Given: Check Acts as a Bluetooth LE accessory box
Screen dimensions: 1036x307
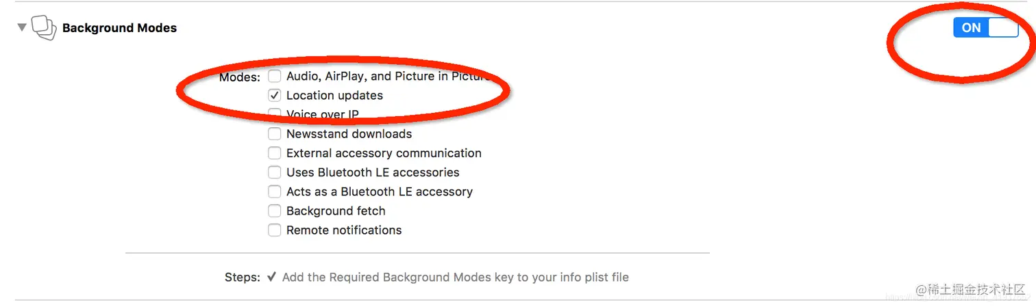Looking at the screenshot, I should (x=274, y=191).
